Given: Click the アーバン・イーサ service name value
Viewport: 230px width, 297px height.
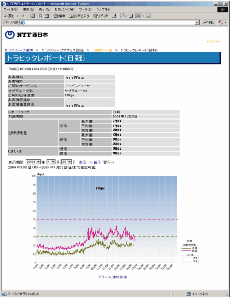Looking at the screenshot, I should 78,86.
